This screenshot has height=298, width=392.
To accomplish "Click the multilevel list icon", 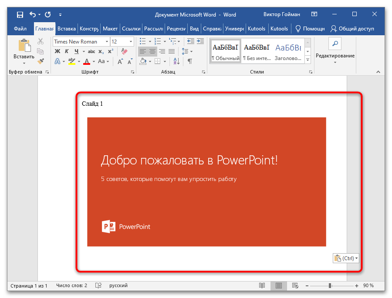I will click(172, 41).
